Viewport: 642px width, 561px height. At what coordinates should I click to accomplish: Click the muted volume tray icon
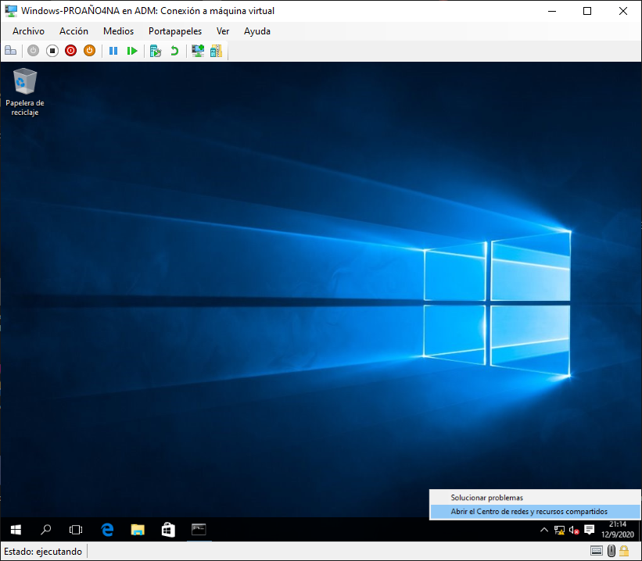[x=574, y=531]
